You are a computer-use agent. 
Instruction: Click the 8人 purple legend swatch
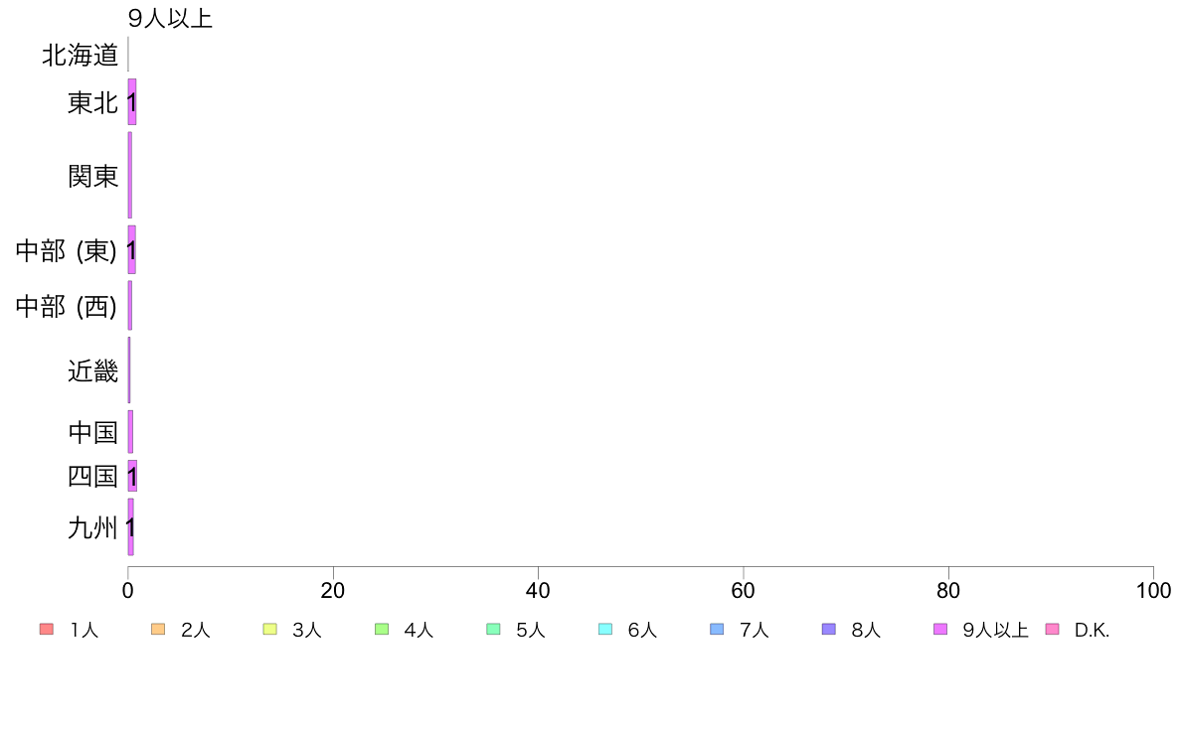[829, 630]
